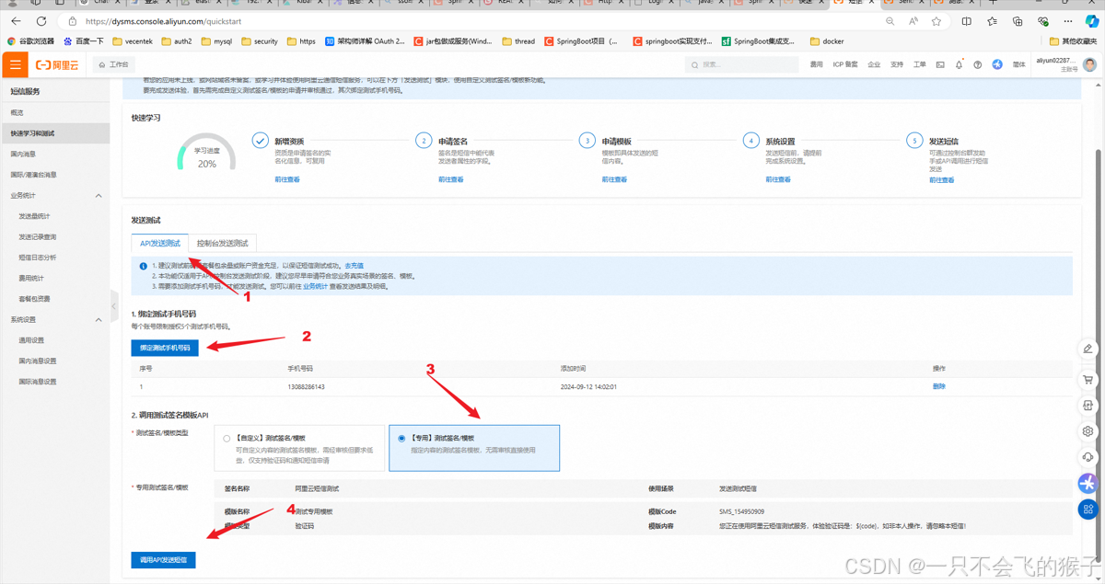Click the Aliyun logo

(55, 64)
